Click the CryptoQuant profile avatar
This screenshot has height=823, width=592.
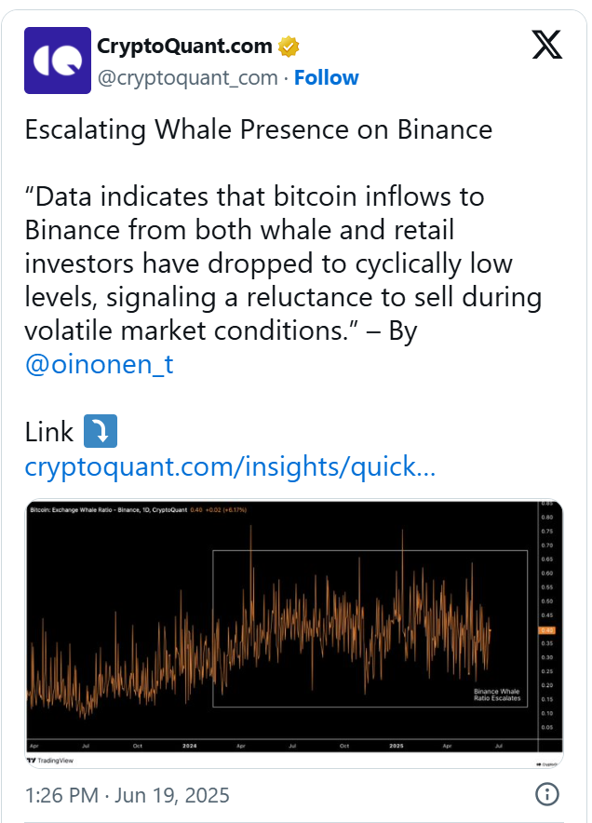pos(55,59)
